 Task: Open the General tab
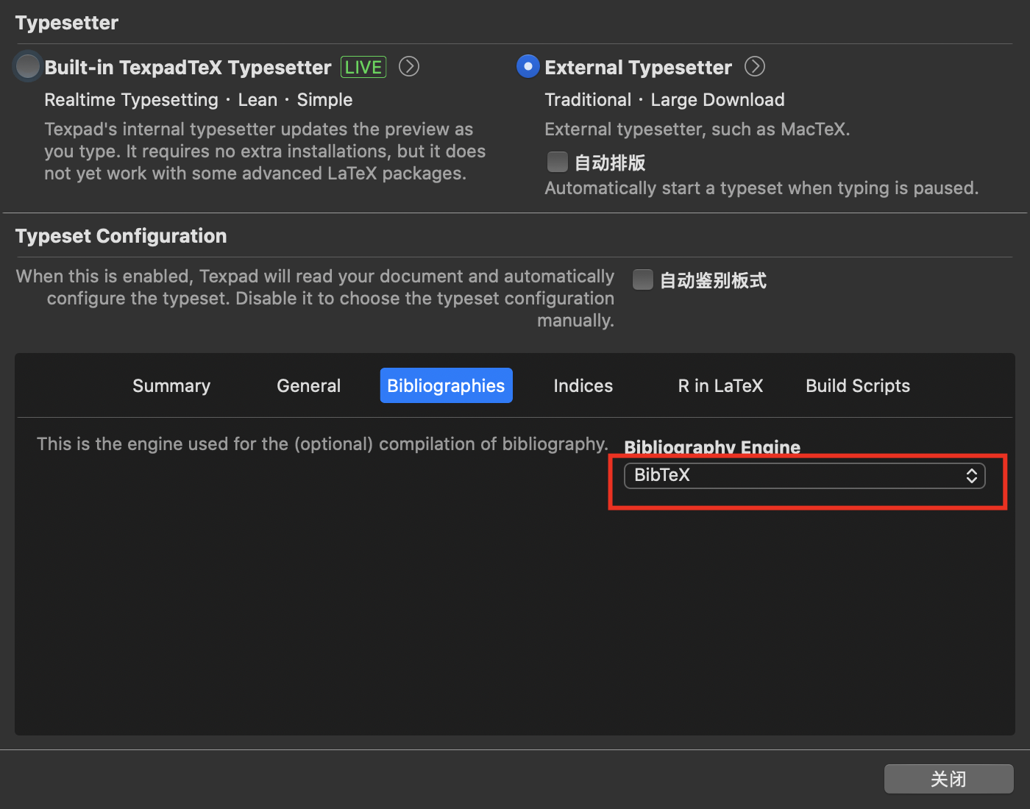pos(308,386)
